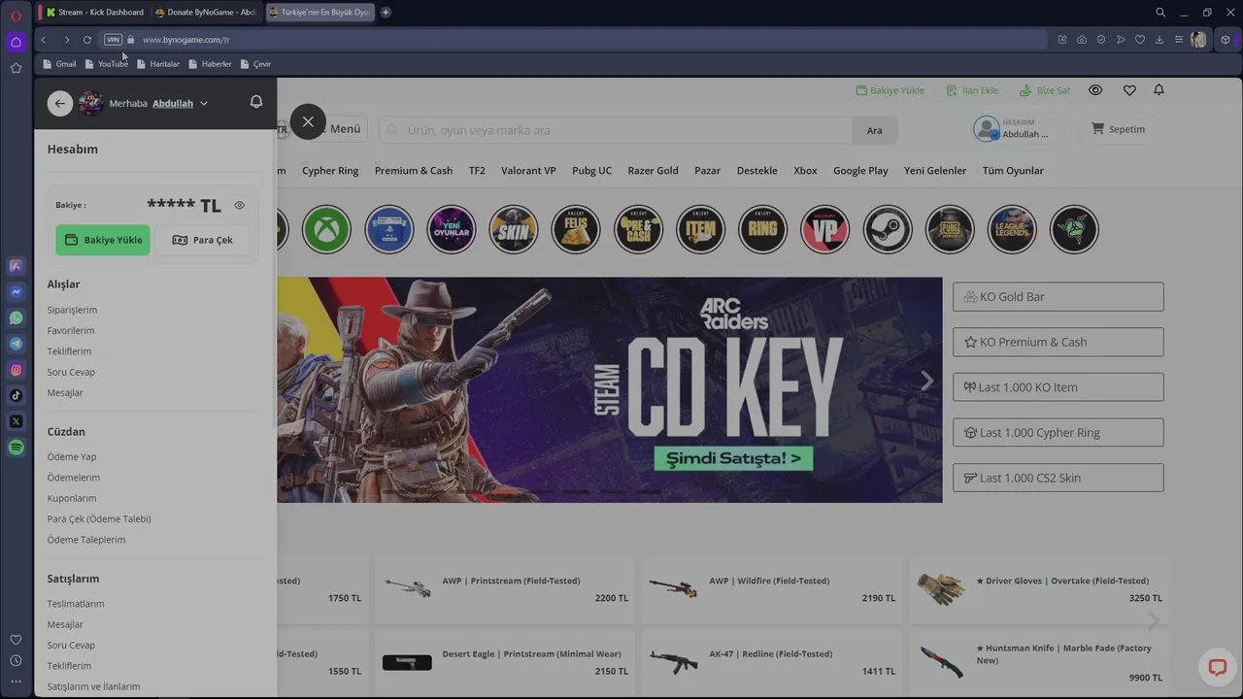
Task: Open Opera easy setup sliders icon
Action: [x=1179, y=40]
